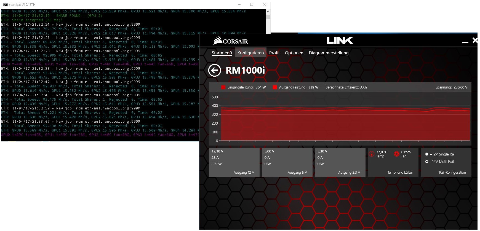The height and width of the screenshot is (231, 480).
Task: Click the Corsair sail logo
Action: coord(218,40)
